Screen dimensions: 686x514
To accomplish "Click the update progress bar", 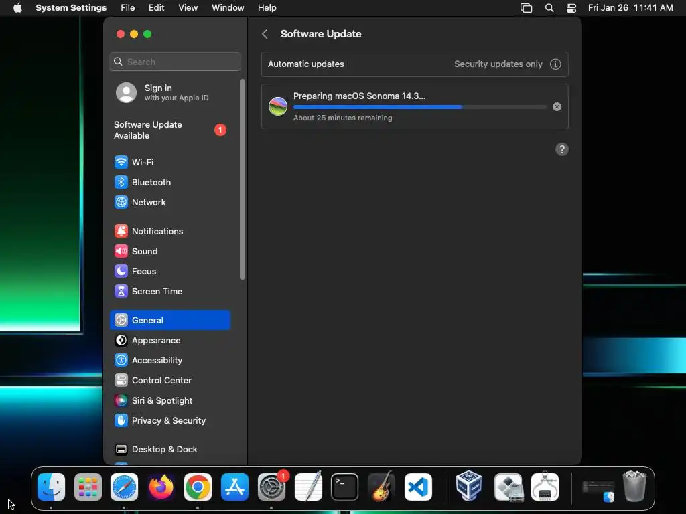I will [420, 107].
